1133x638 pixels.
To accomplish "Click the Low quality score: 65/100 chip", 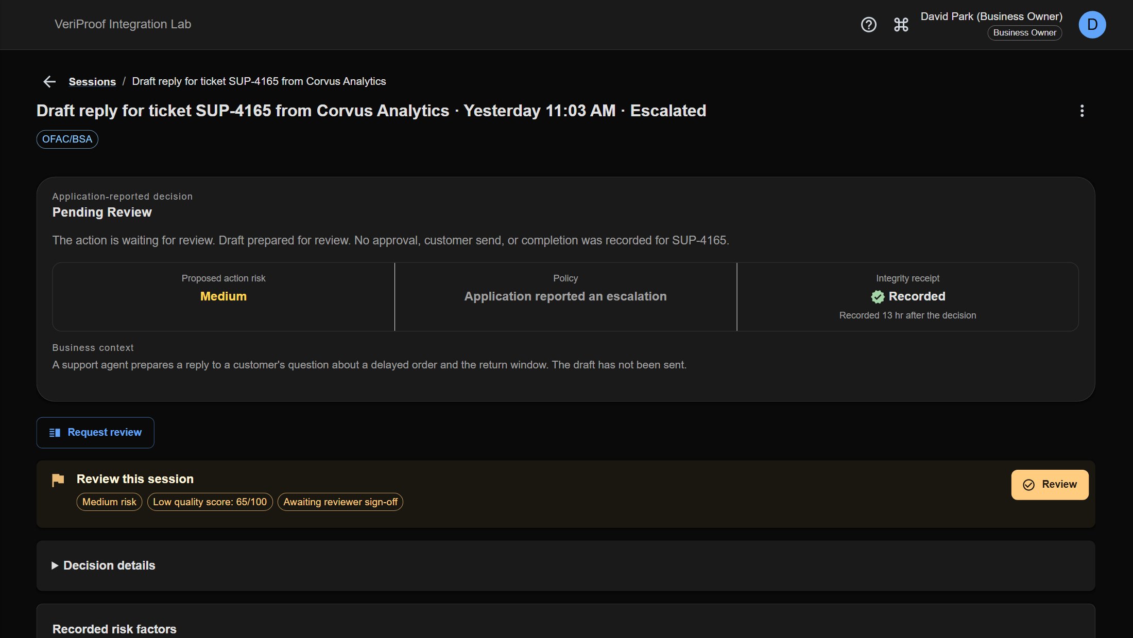I will 210,502.
